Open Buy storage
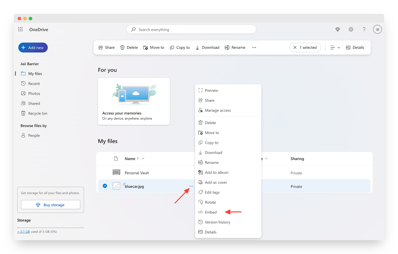The height and width of the screenshot is (254, 398). coord(50,204)
